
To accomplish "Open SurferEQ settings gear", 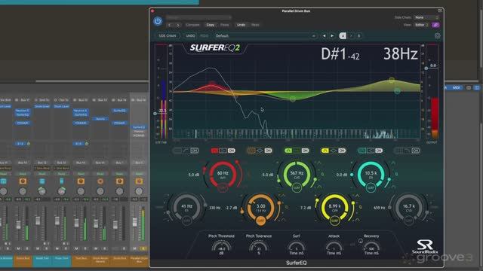I will pyautogui.click(x=438, y=36).
